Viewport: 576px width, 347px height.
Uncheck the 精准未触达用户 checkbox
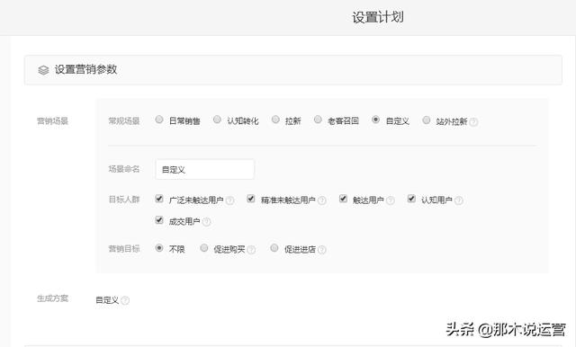pyautogui.click(x=251, y=199)
